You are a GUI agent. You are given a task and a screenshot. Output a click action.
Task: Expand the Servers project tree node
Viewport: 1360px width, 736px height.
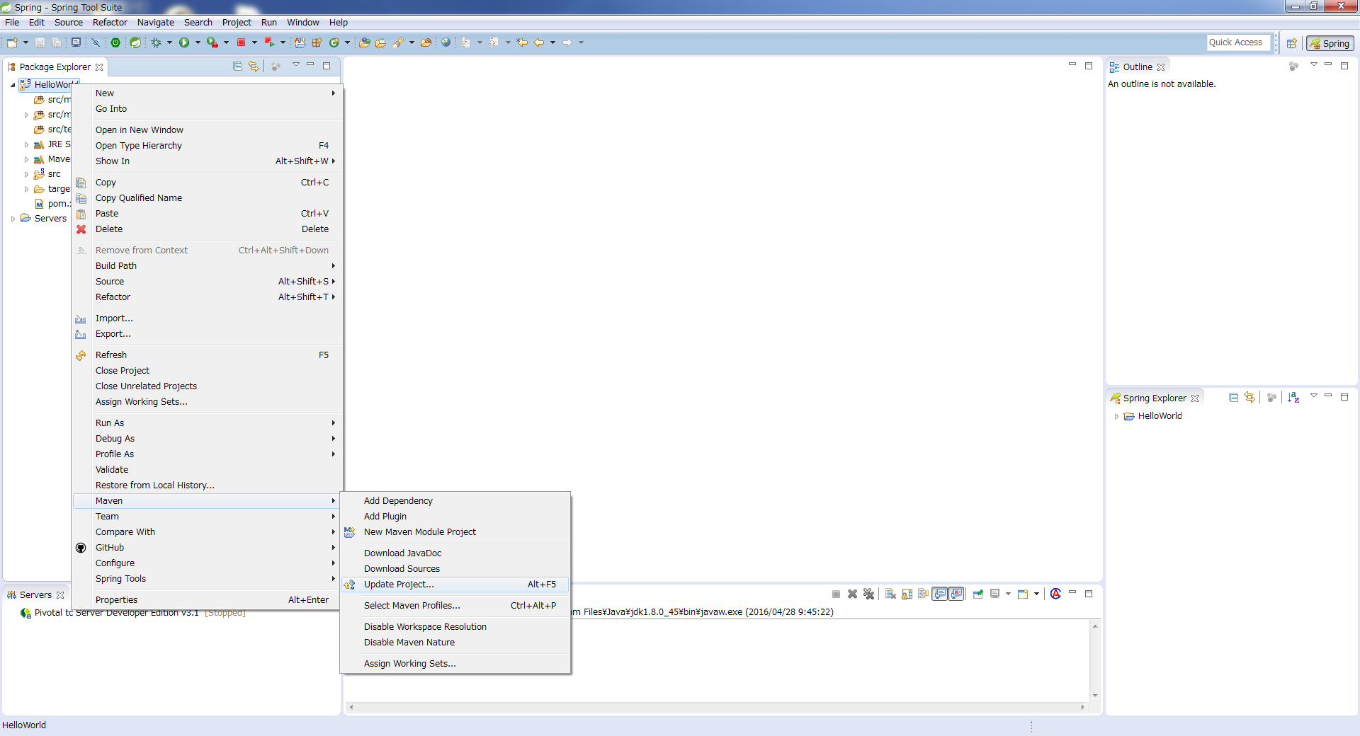tap(13, 219)
